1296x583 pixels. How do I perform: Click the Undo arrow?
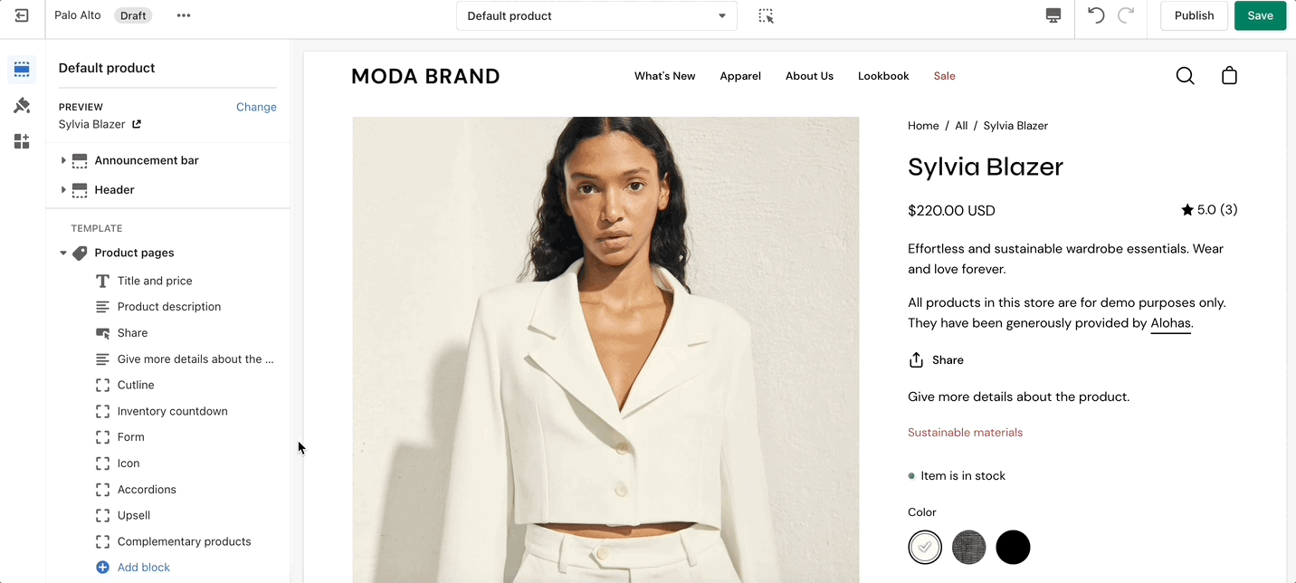pos(1096,15)
